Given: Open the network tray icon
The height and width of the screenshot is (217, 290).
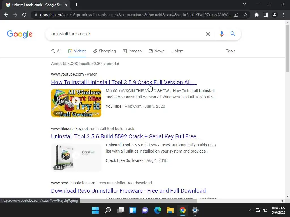Looking at the screenshot, I should coord(258,210).
